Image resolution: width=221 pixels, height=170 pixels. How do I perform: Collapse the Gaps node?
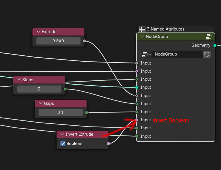click(x=40, y=103)
